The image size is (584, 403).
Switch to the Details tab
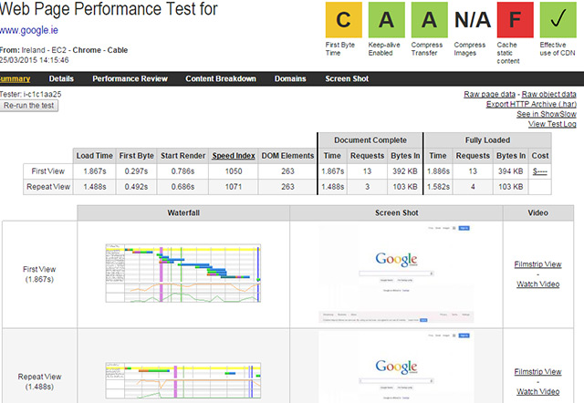61,78
